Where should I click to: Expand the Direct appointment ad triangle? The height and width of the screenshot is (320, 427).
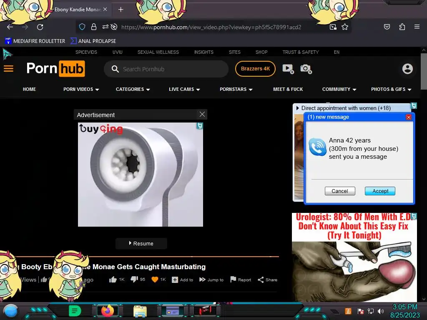(298, 108)
